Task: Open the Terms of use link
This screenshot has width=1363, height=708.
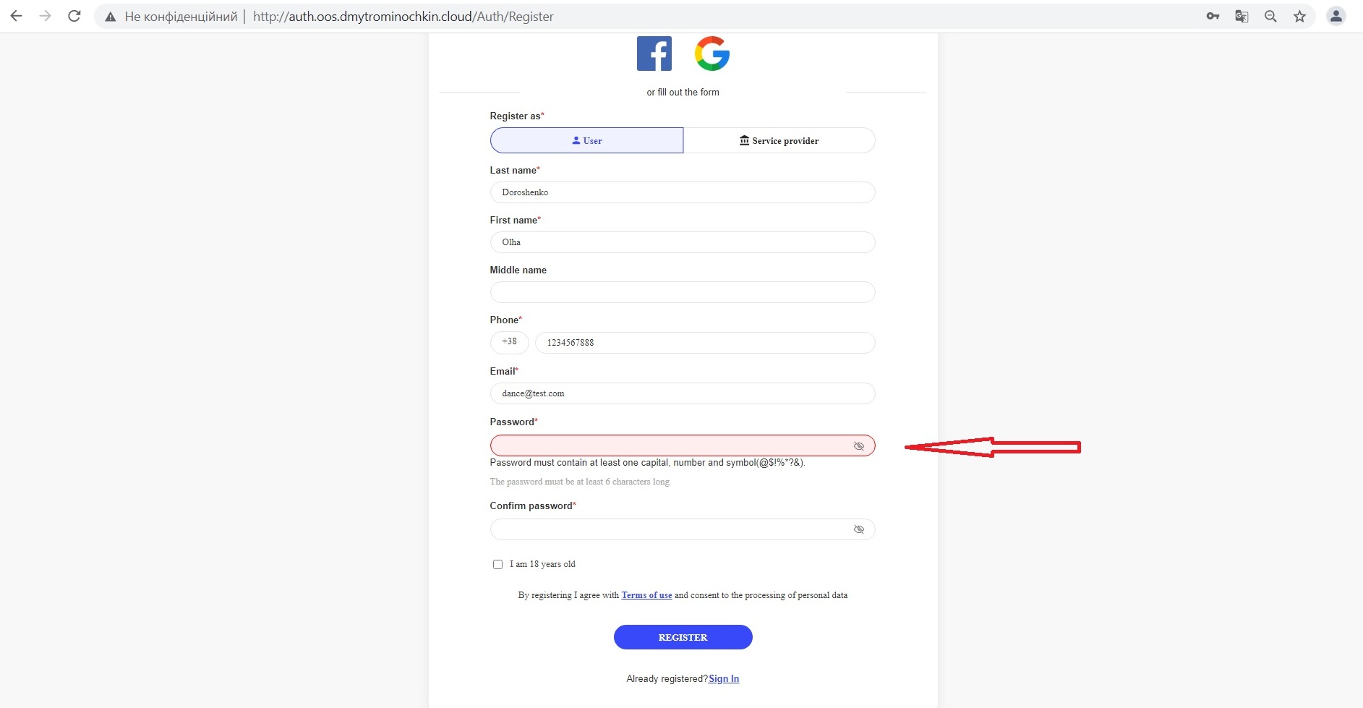Action: [646, 595]
